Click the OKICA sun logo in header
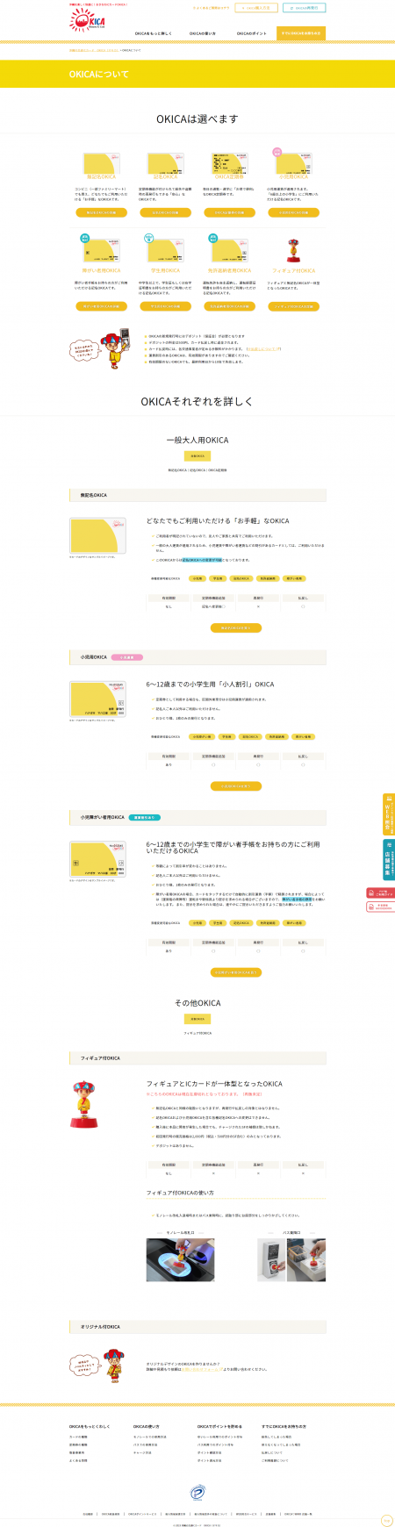The height and width of the screenshot is (1527, 395). [x=88, y=21]
